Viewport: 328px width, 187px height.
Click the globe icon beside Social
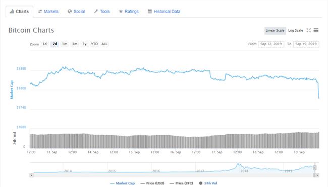tap(70, 11)
